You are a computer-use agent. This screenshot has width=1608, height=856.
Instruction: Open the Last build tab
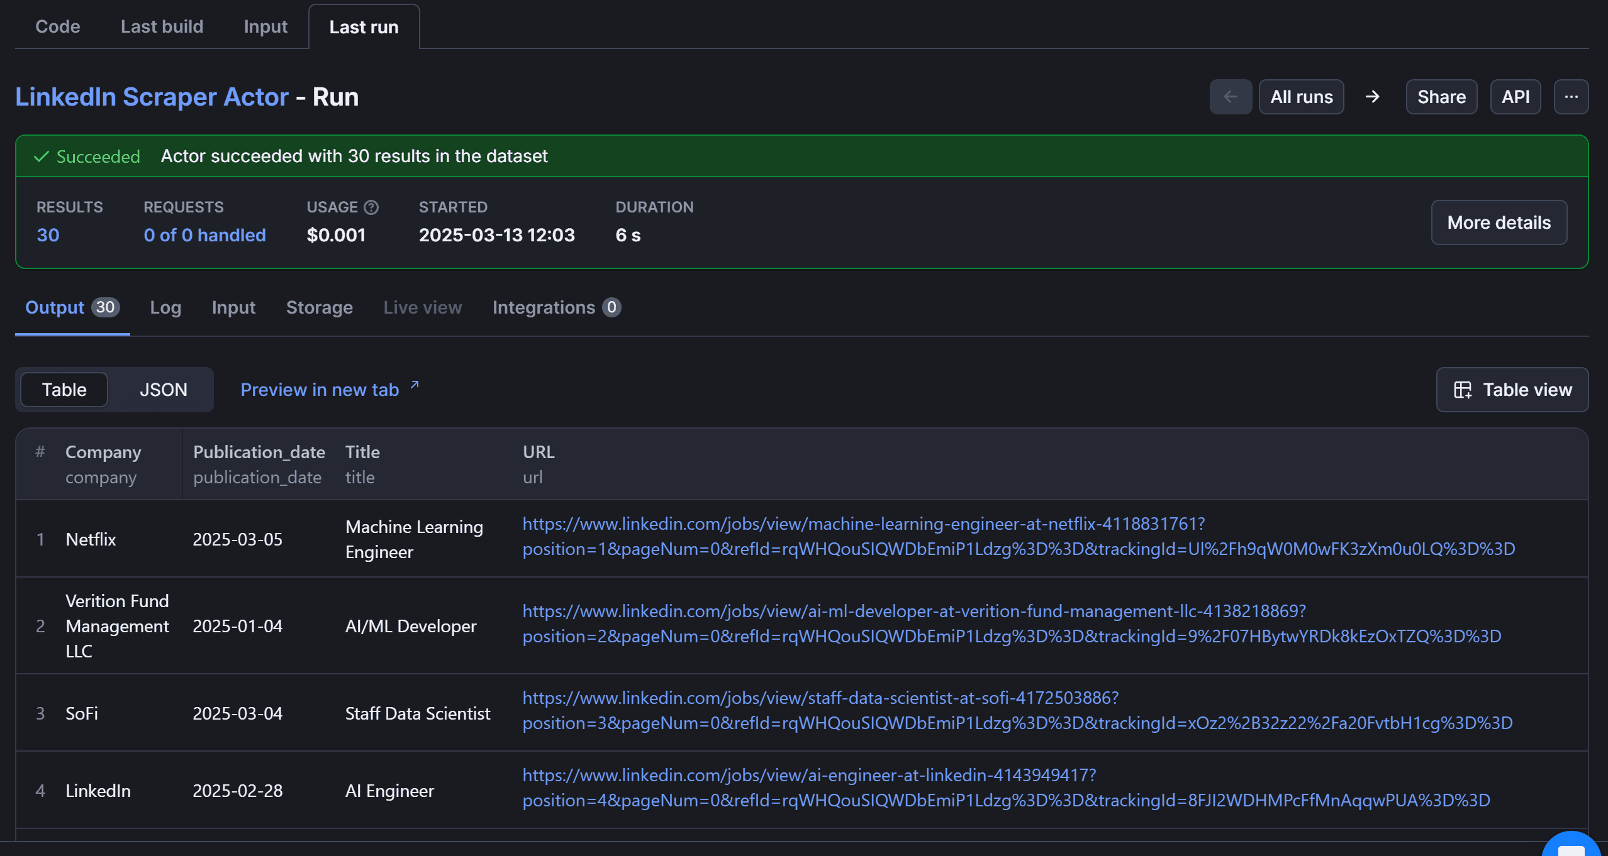click(x=162, y=26)
